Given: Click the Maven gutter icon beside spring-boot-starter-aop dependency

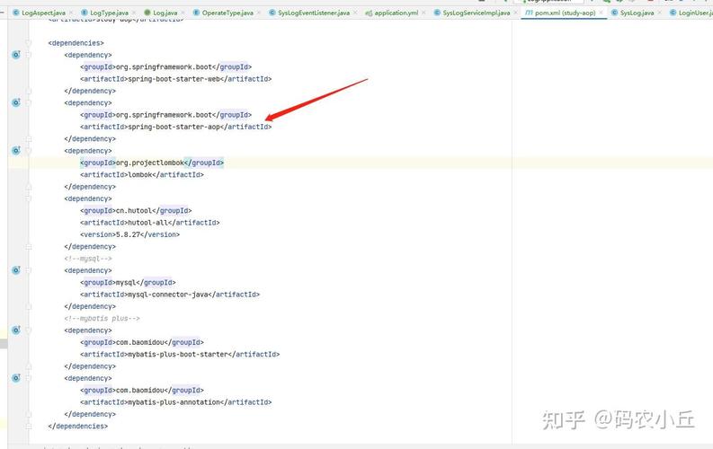Looking at the screenshot, I should pos(16,102).
